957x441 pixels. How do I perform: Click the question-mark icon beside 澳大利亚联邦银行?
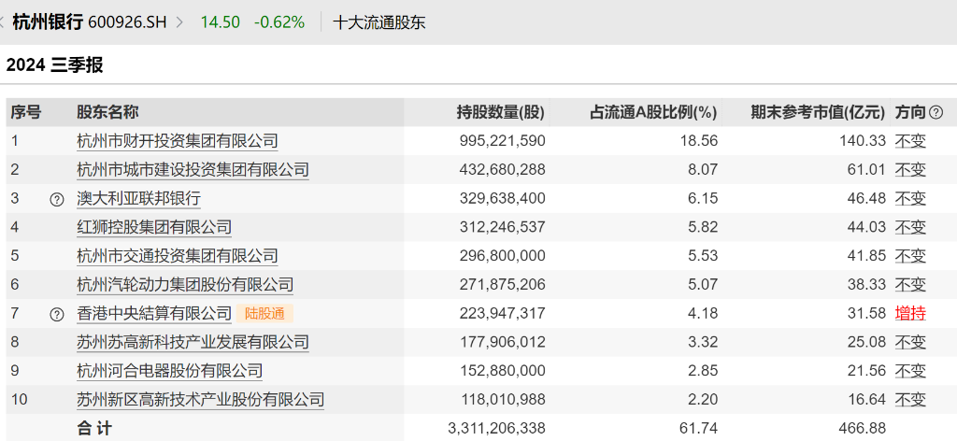click(x=57, y=199)
